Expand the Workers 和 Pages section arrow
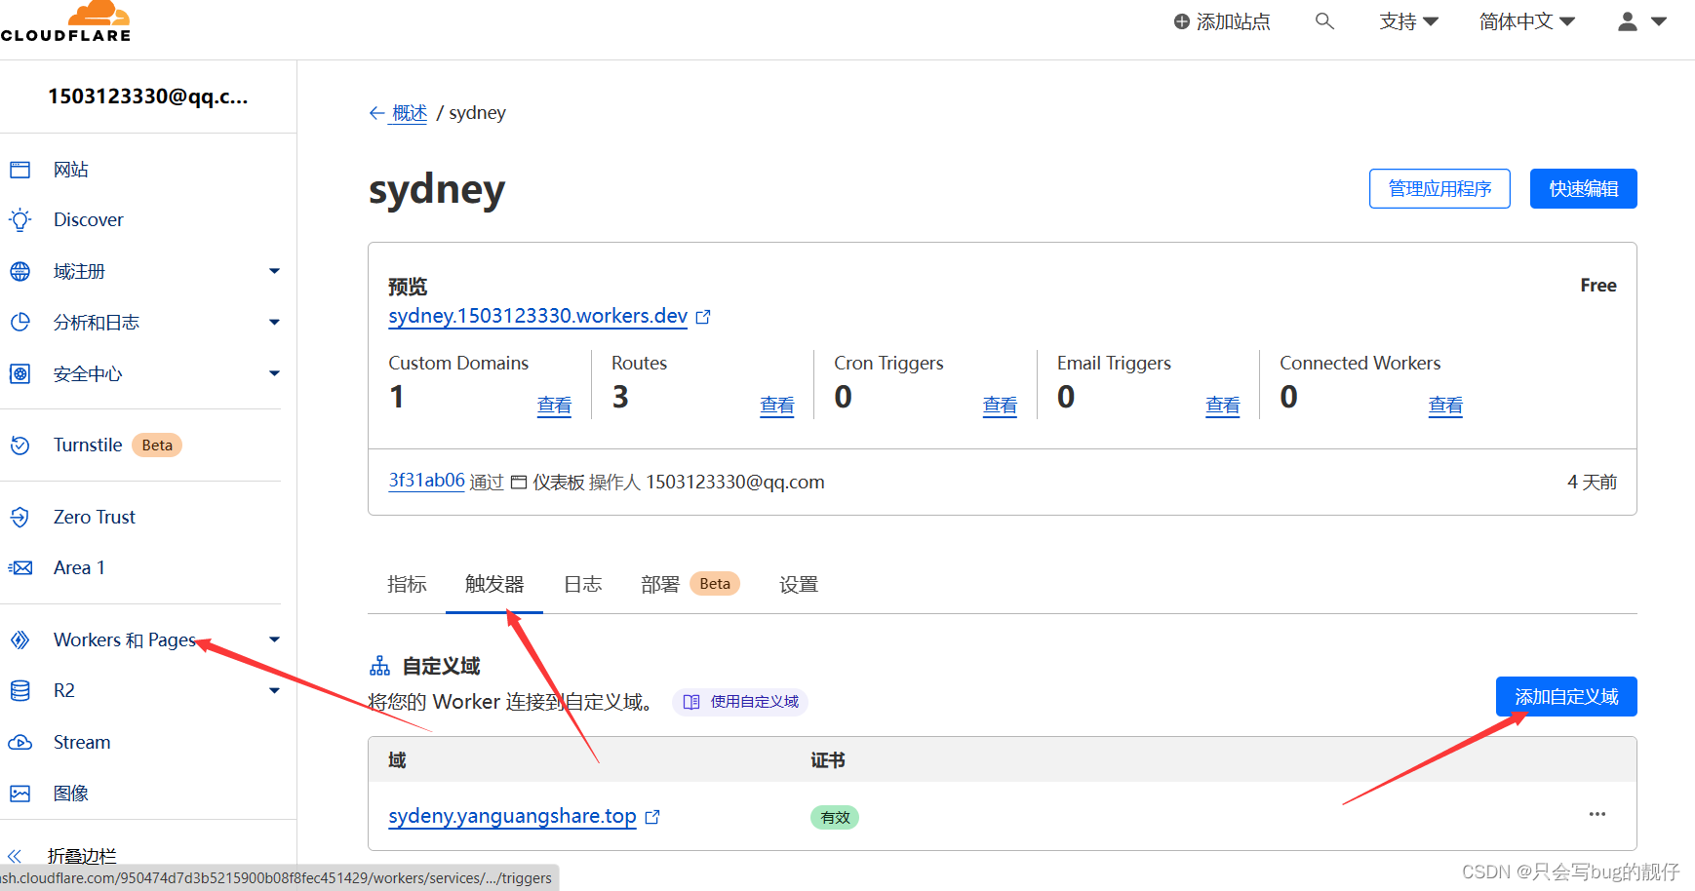Screen dimensions: 1695x891 point(274,639)
